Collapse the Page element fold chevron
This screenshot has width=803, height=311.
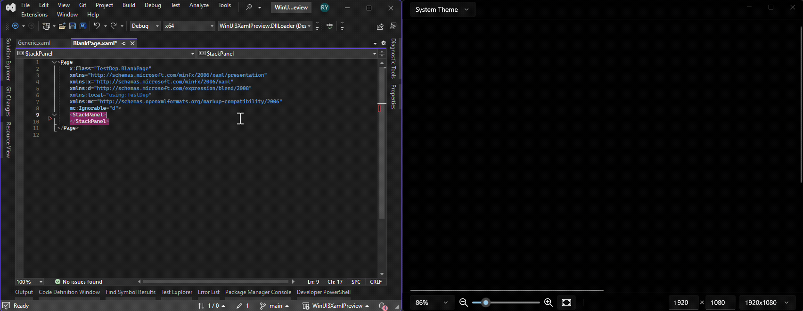[54, 62]
